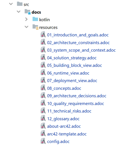119x145 pixels.
Task: Collapse the docs folder chevron
Action: 19,12
